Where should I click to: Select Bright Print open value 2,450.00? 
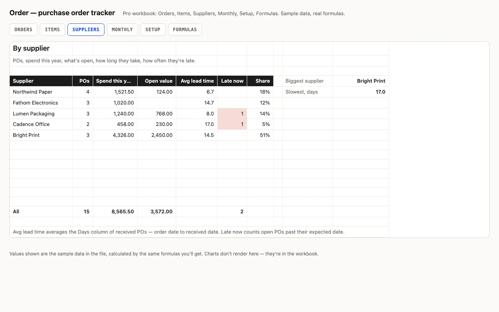157,135
